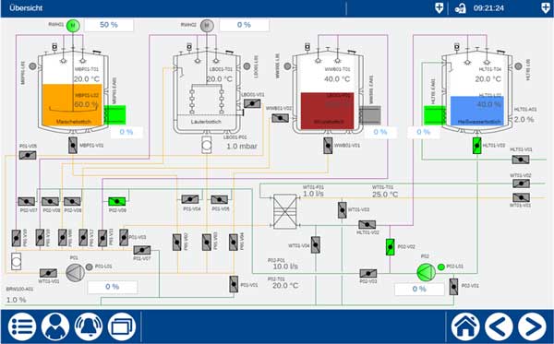Screen dimensions: 554x344
Task: Edit RWH02 speed field showing 0 %
Action: click(x=244, y=25)
